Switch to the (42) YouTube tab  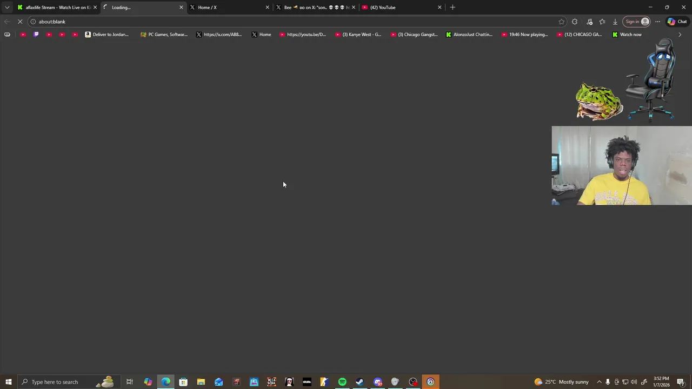[401, 8]
